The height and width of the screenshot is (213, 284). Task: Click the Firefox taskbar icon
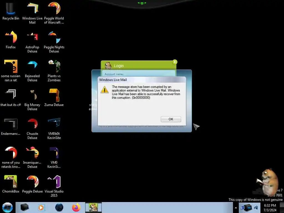pyautogui.click(x=76, y=207)
